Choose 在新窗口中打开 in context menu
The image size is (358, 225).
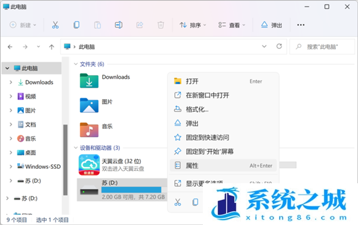(223, 95)
